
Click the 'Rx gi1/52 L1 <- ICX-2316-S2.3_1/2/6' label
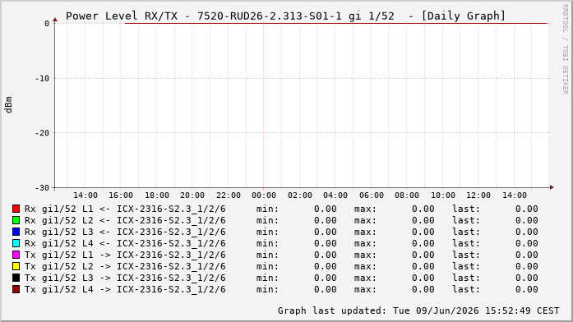point(125,209)
